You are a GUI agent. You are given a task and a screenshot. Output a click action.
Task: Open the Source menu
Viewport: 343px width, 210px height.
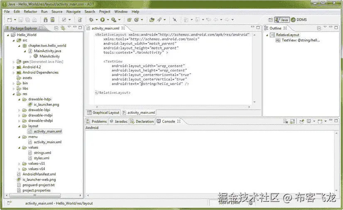[x=57, y=12]
